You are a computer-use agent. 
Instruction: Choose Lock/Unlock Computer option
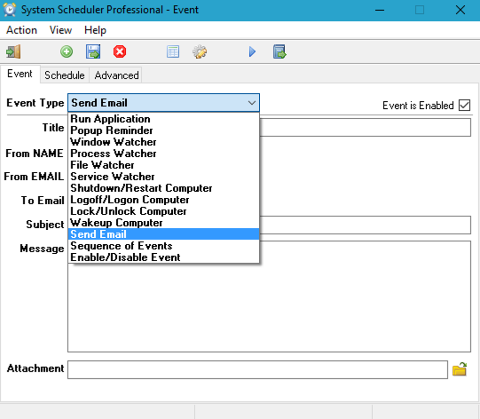click(x=164, y=211)
